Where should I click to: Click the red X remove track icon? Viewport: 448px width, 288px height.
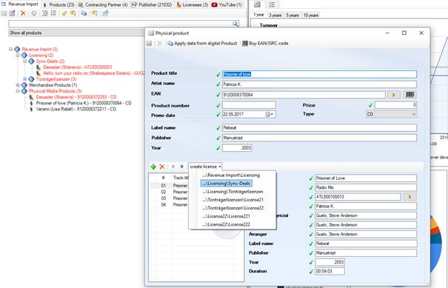pos(162,167)
